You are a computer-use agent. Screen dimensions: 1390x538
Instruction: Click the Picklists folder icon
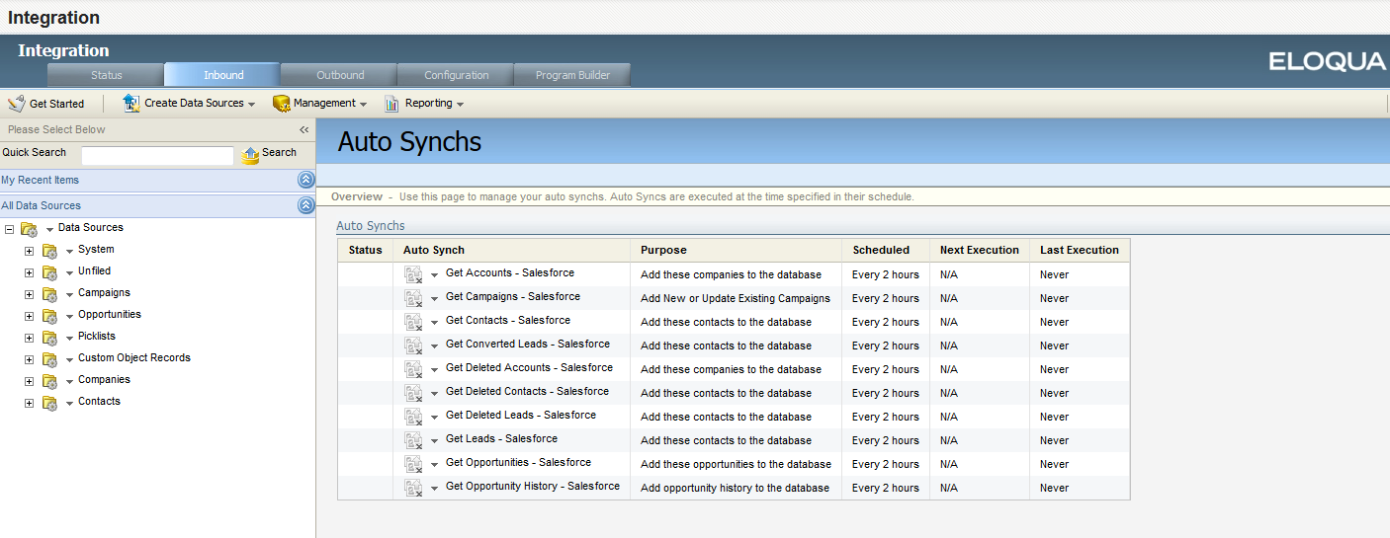coord(49,338)
